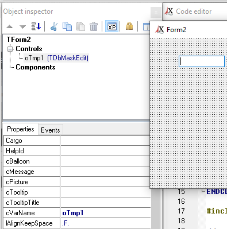This screenshot has height=229, width=227.
Task: Select the cMessage property name
Action: pos(32,172)
